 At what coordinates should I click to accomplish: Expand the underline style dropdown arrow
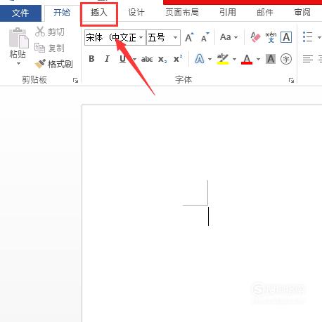134,59
